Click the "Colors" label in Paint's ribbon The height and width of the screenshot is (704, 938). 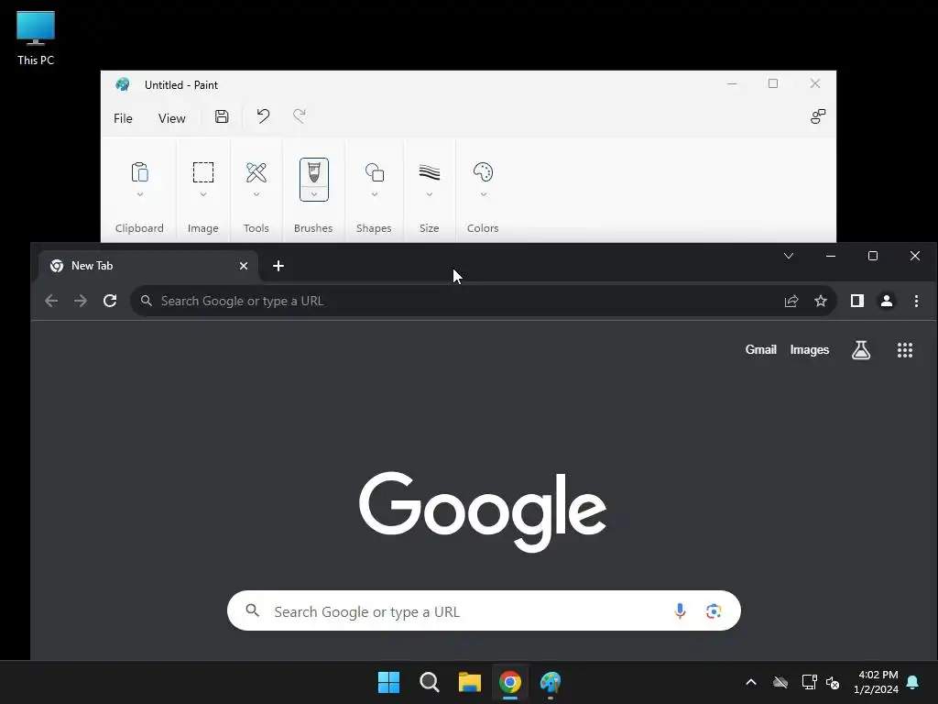[x=483, y=228]
